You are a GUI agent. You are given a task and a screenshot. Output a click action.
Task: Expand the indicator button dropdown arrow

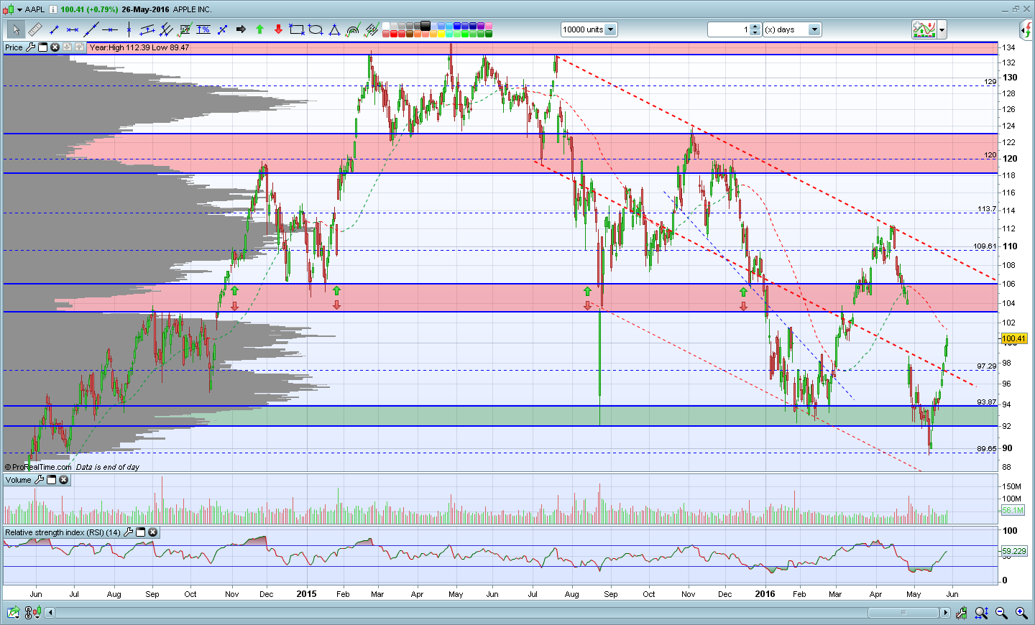point(942,29)
